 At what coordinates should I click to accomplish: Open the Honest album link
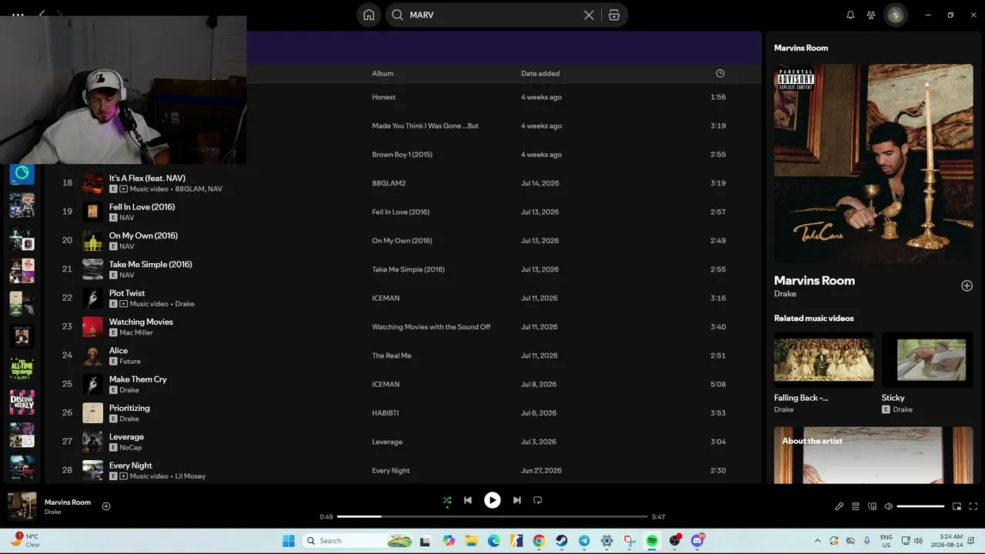click(383, 97)
